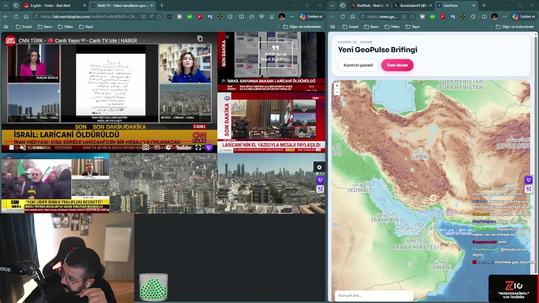Open Settings and more in GeoPulse window

tap(504, 16)
